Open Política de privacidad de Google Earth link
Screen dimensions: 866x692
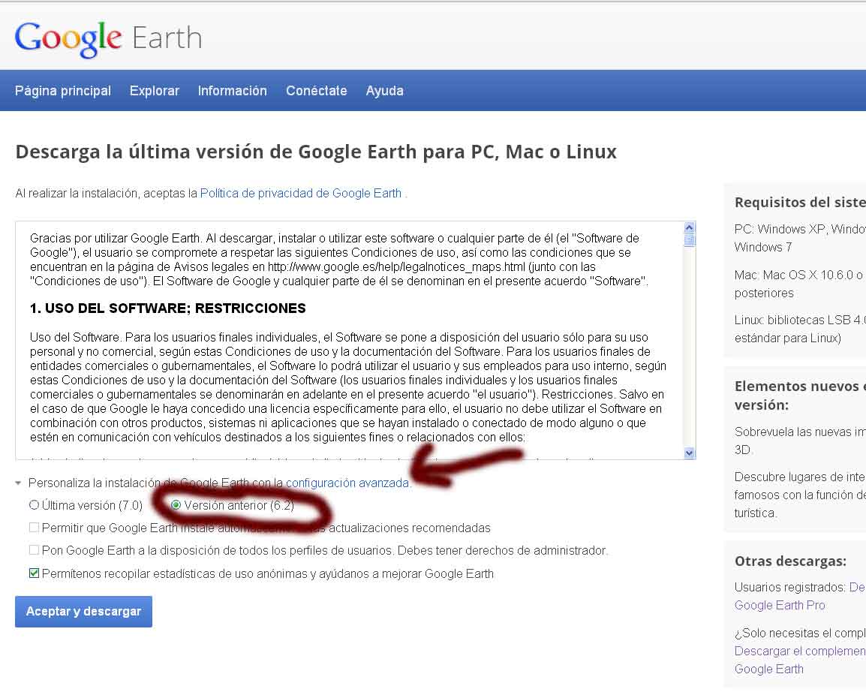(300, 193)
